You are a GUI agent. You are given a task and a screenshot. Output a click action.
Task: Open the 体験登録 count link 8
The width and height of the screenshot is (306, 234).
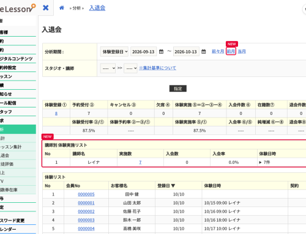tap(56, 114)
